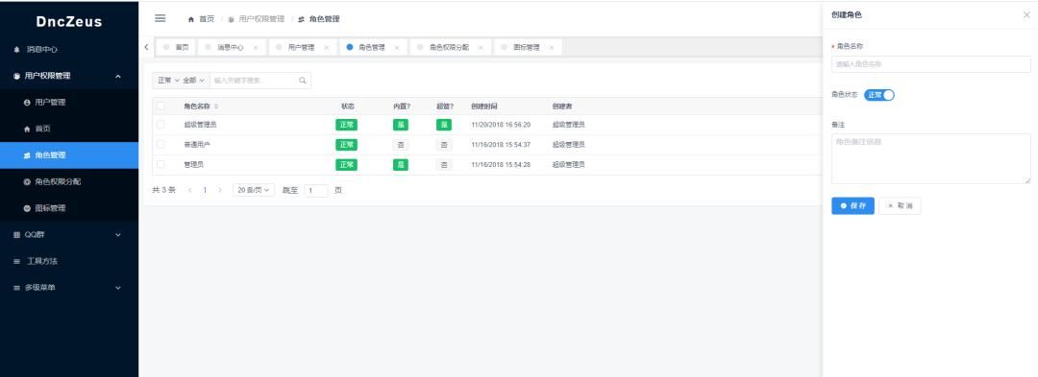Open the 全部 filter dropdown

coord(193,81)
